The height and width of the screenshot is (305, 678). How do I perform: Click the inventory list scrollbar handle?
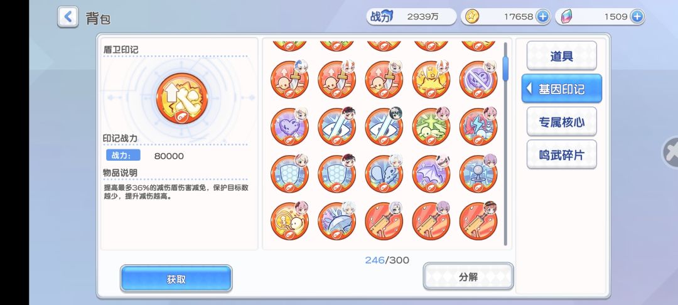click(505, 68)
